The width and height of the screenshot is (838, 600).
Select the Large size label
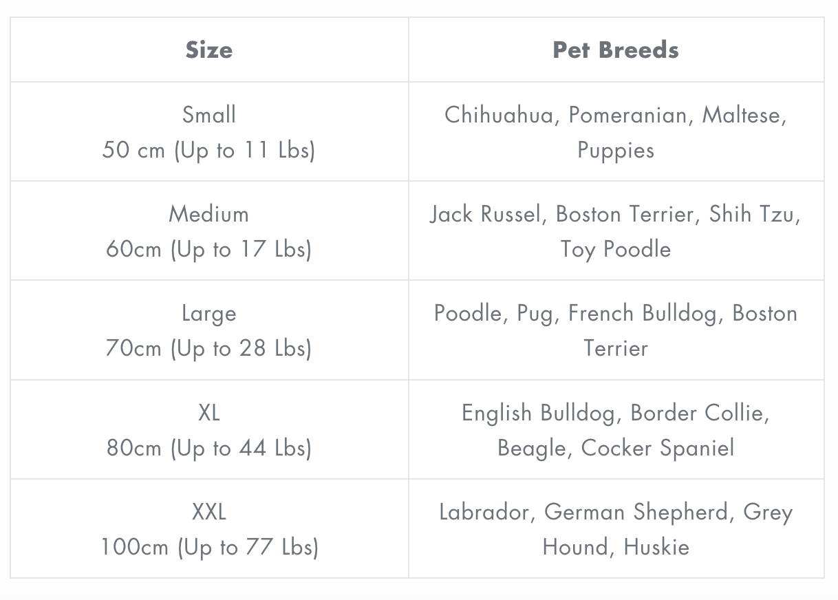coord(209,314)
